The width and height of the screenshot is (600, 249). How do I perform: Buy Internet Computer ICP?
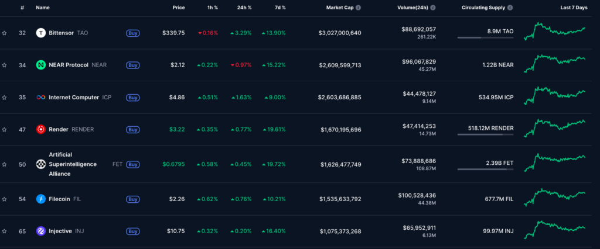(x=133, y=98)
